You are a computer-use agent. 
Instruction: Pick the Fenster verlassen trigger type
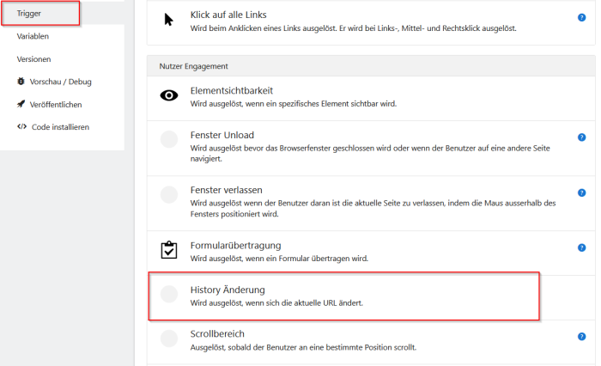371,204
